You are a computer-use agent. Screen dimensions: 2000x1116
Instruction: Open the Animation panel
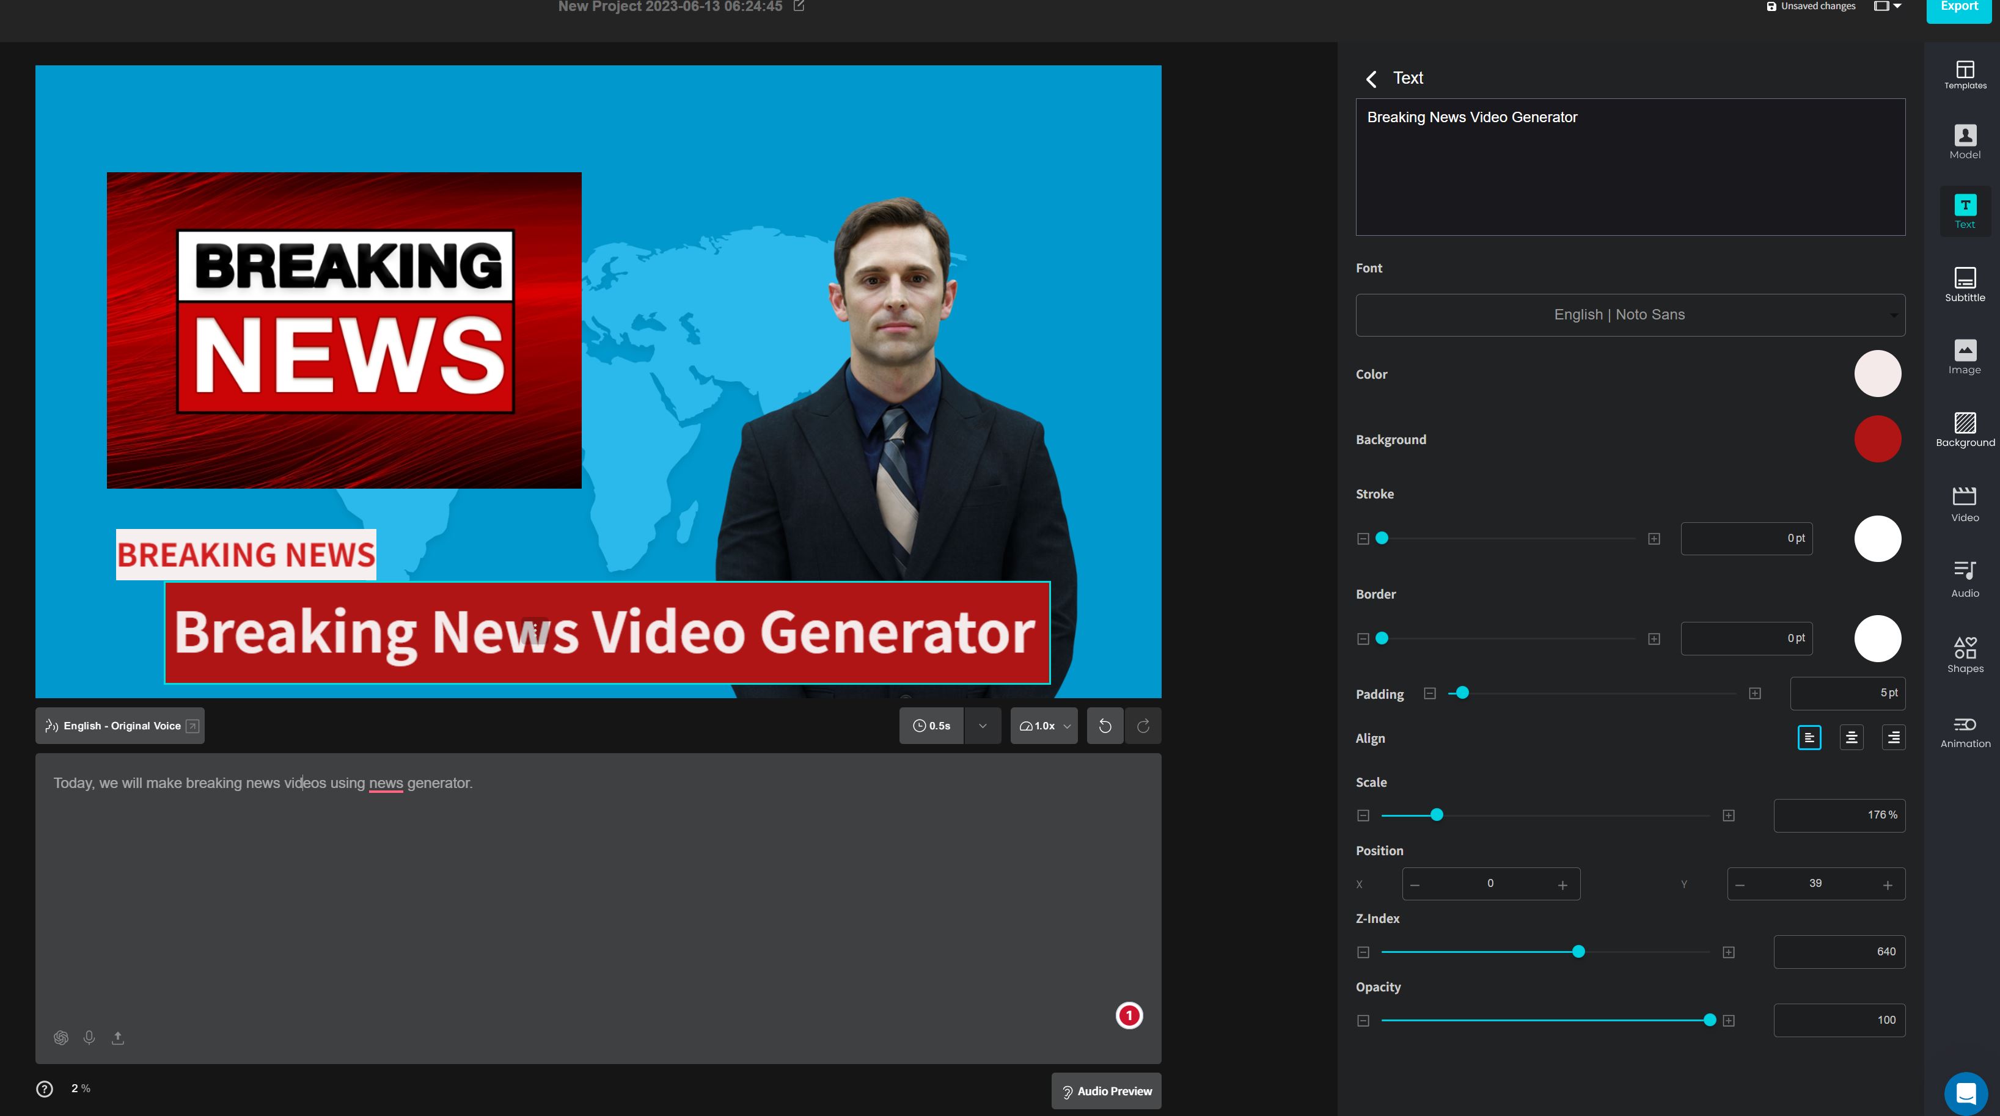tap(1965, 731)
